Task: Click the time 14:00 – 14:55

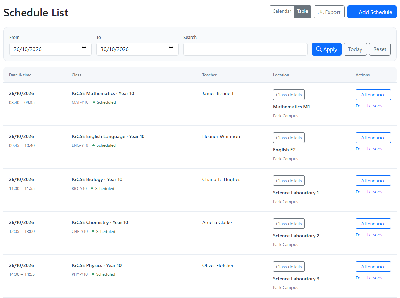Action: [x=22, y=274]
